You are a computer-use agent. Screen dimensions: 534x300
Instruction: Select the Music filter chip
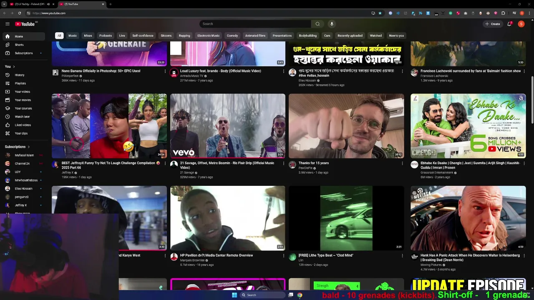pyautogui.click(x=73, y=35)
